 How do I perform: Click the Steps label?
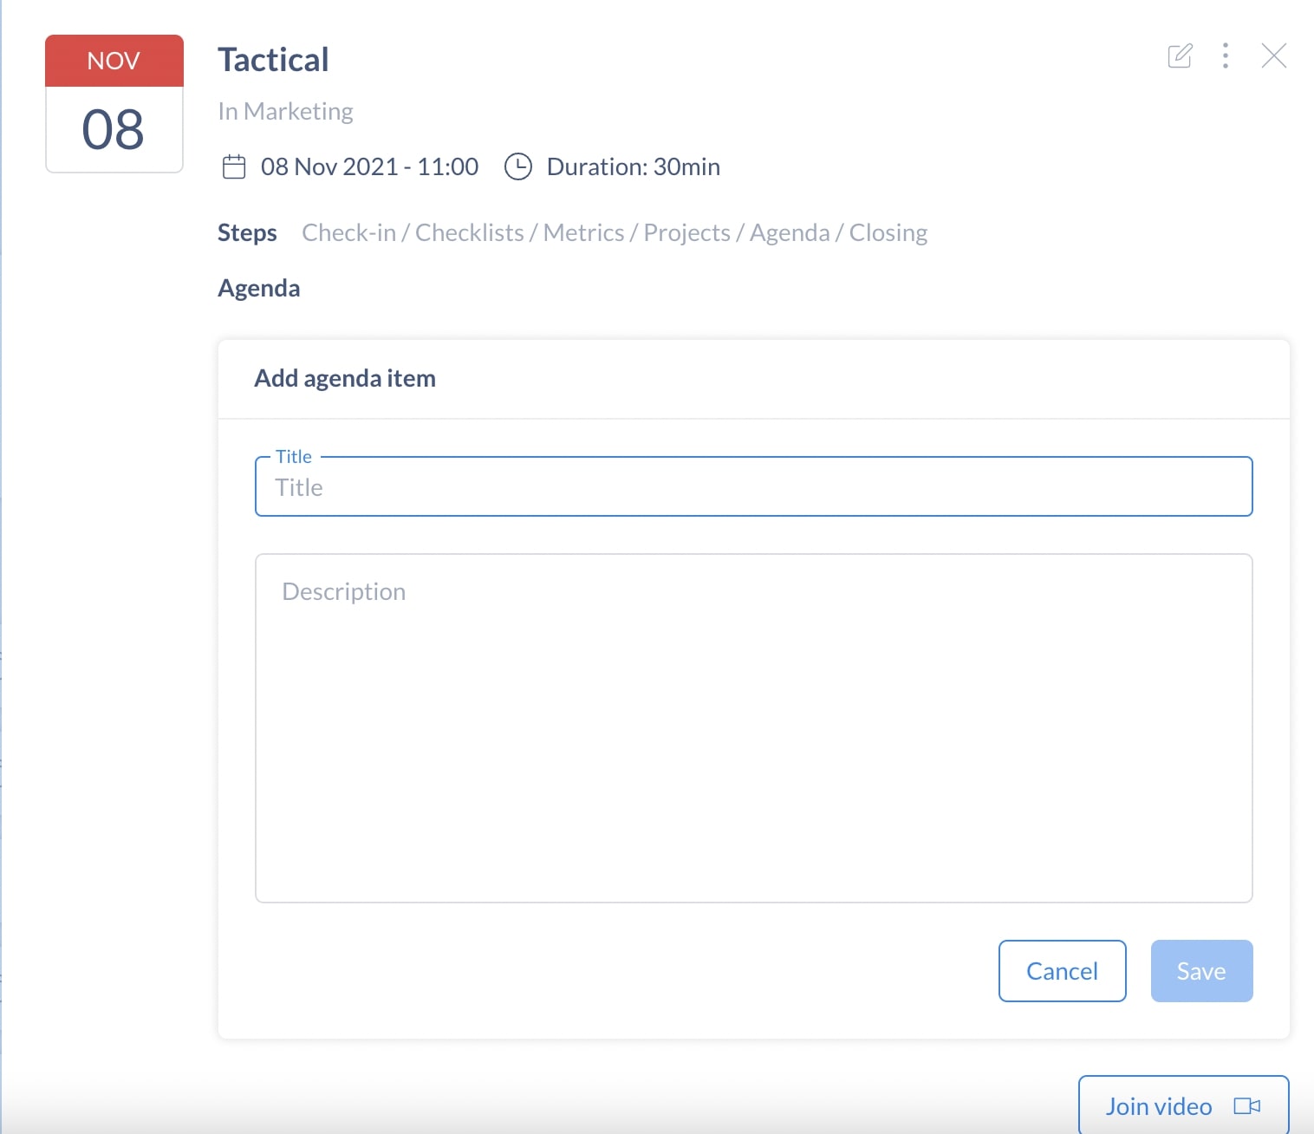pyautogui.click(x=247, y=233)
